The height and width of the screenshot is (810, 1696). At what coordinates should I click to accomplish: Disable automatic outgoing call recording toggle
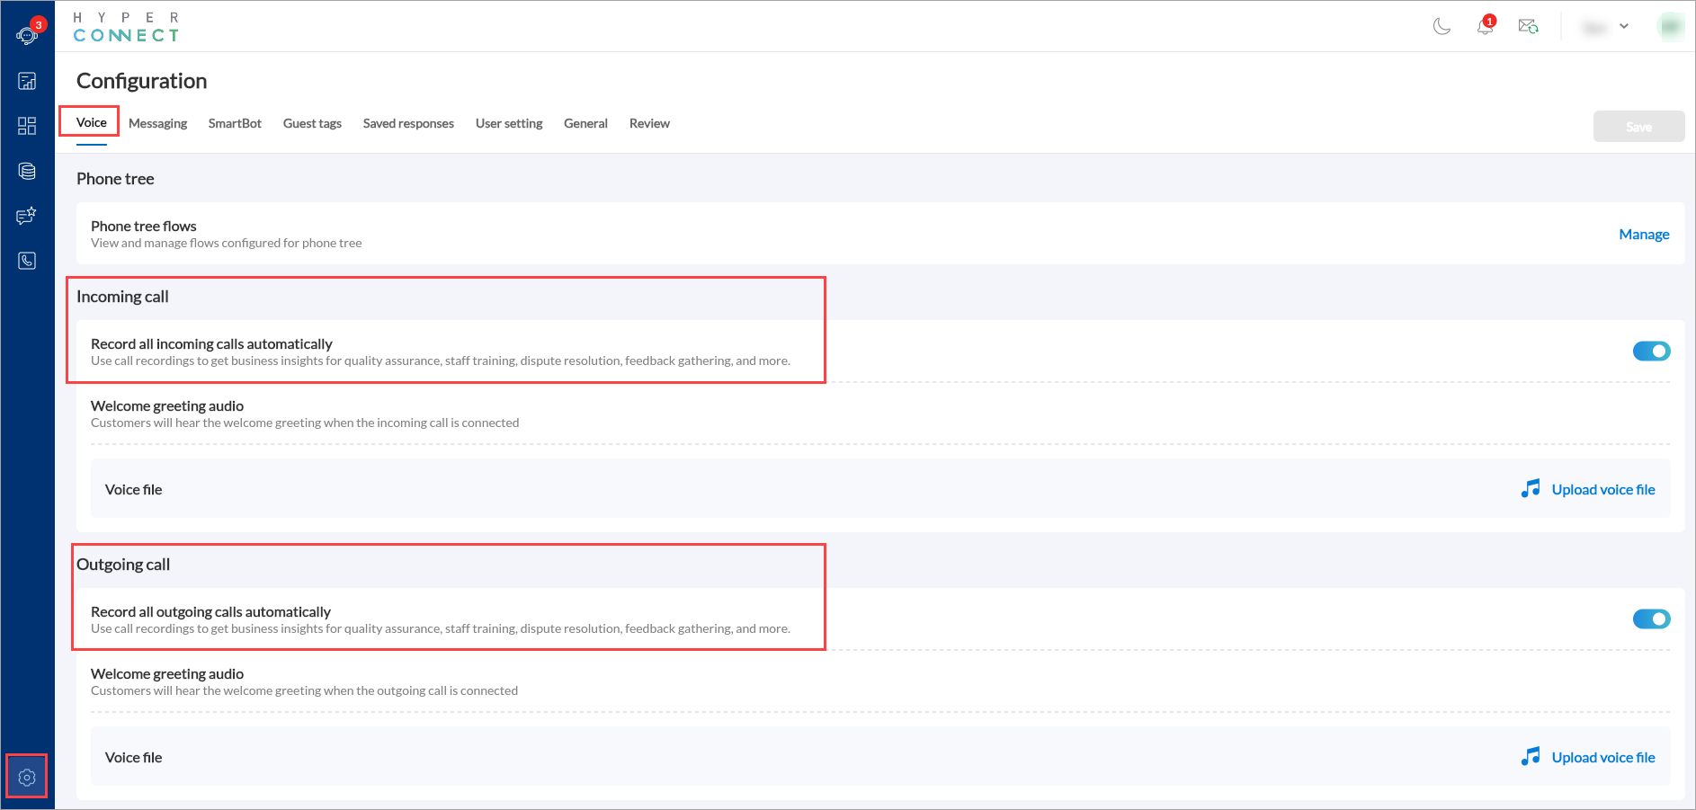(1651, 619)
